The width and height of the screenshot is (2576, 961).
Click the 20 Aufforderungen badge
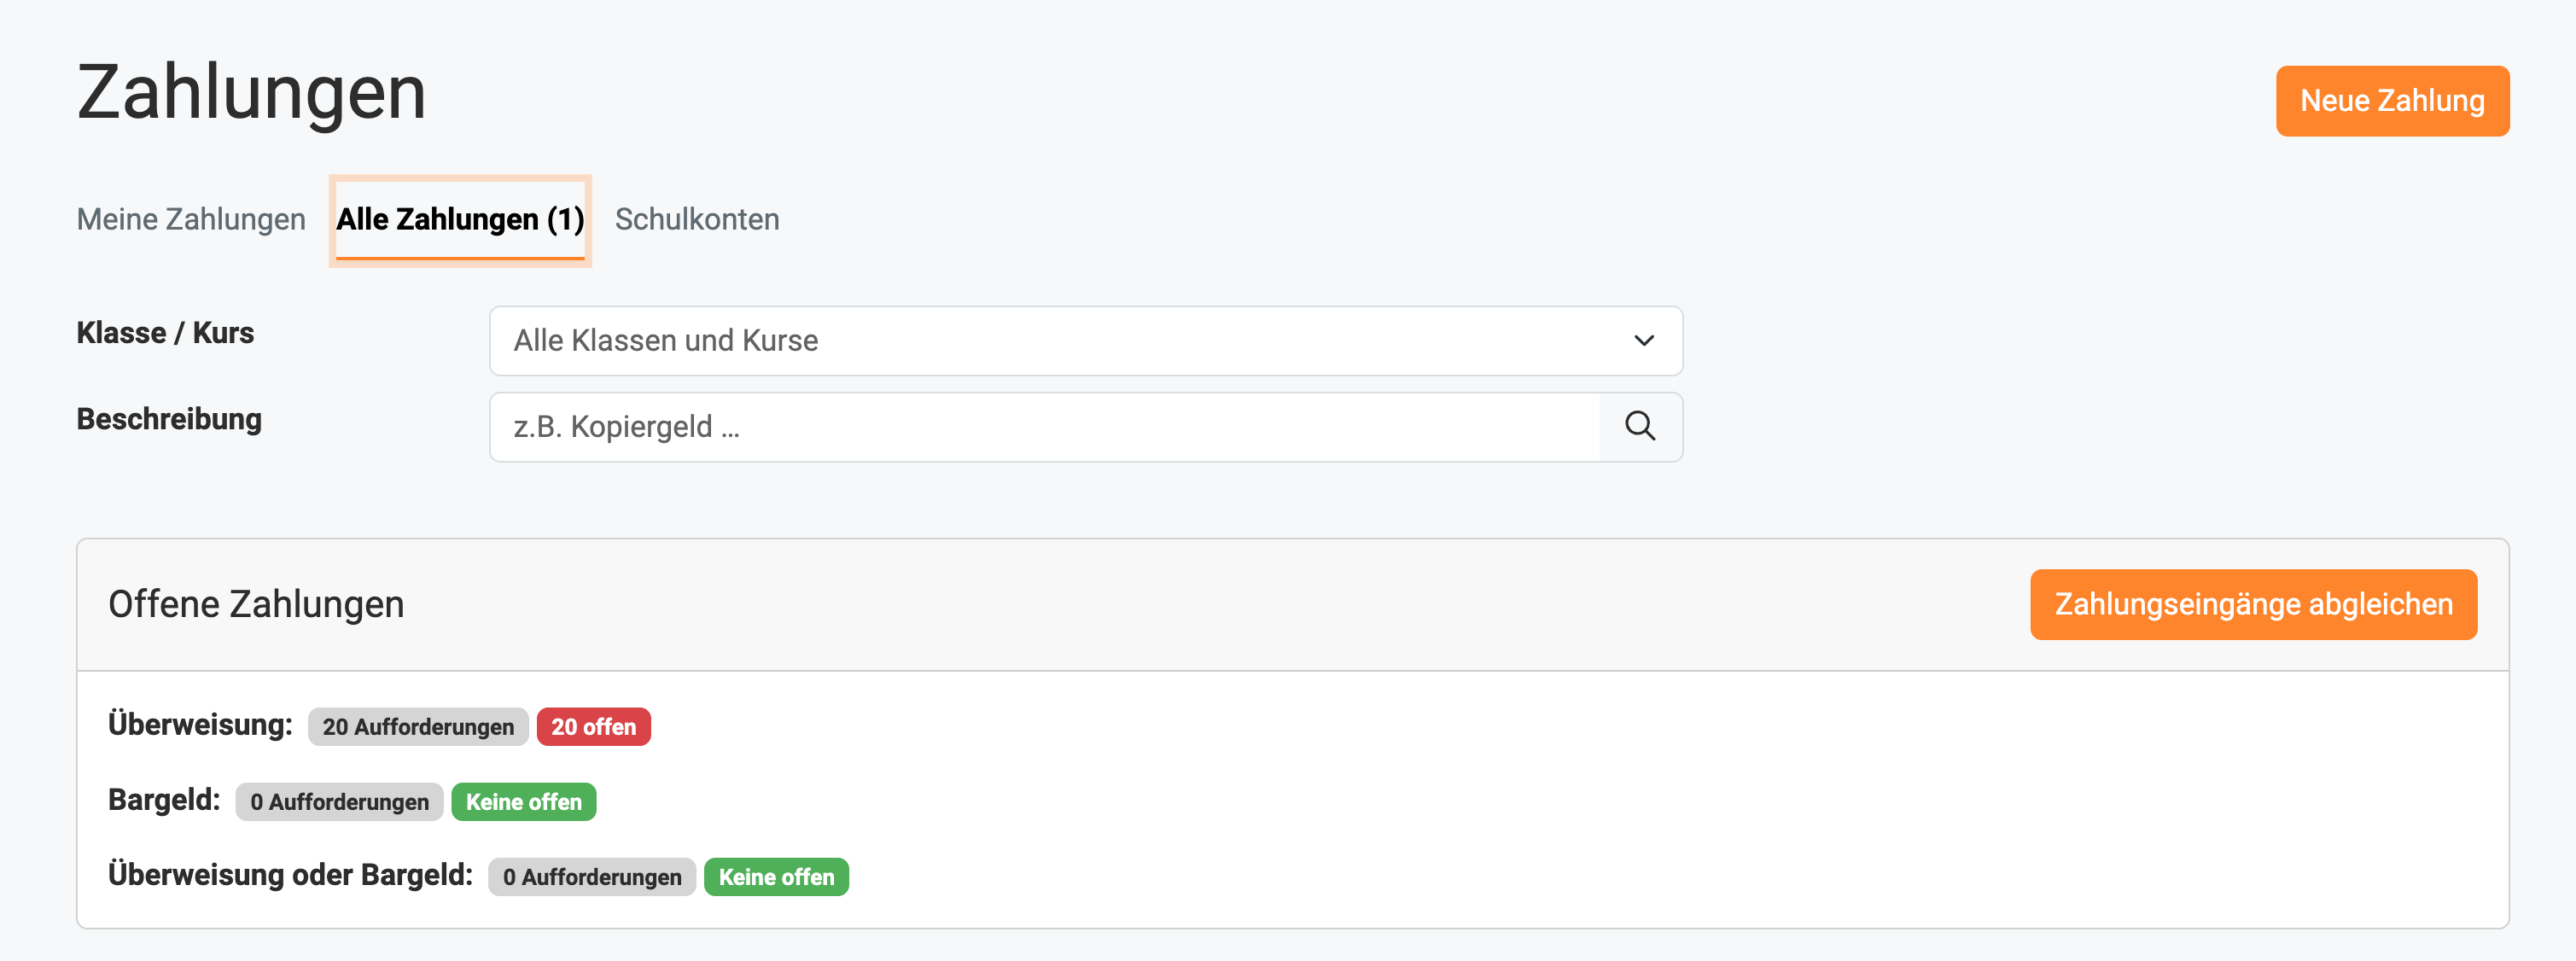coord(418,727)
